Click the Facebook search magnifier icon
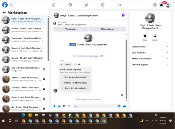This screenshot has height=129, width=175. [x=12, y=5]
